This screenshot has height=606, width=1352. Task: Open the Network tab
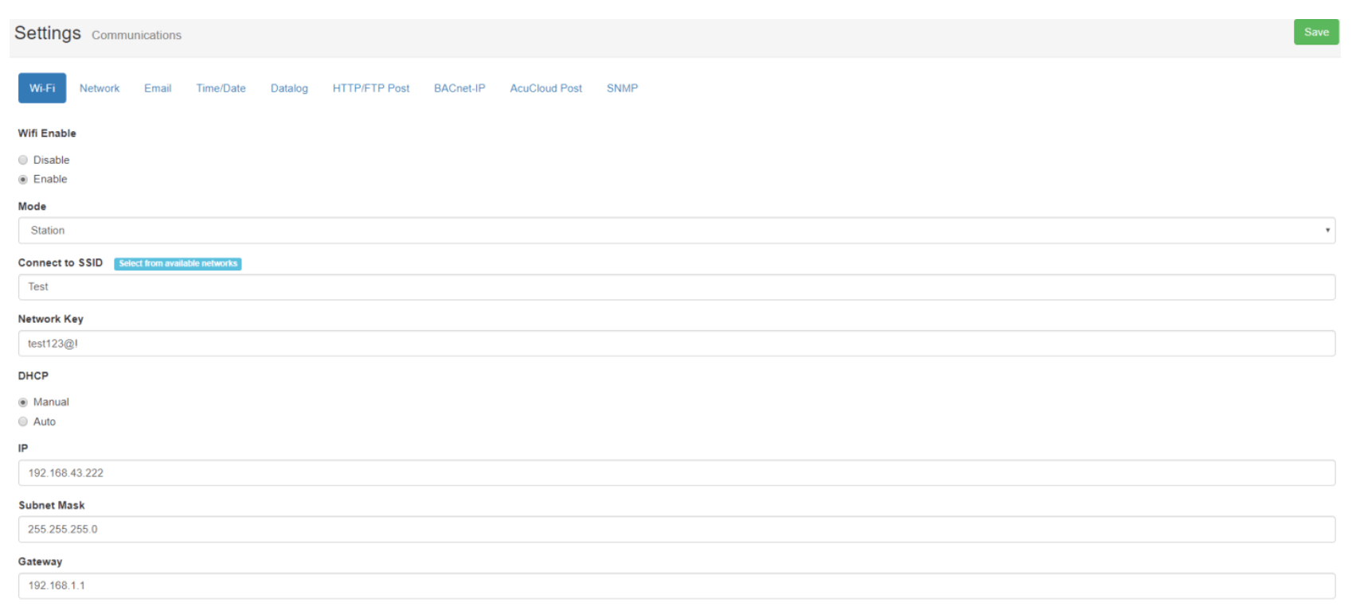(x=100, y=88)
